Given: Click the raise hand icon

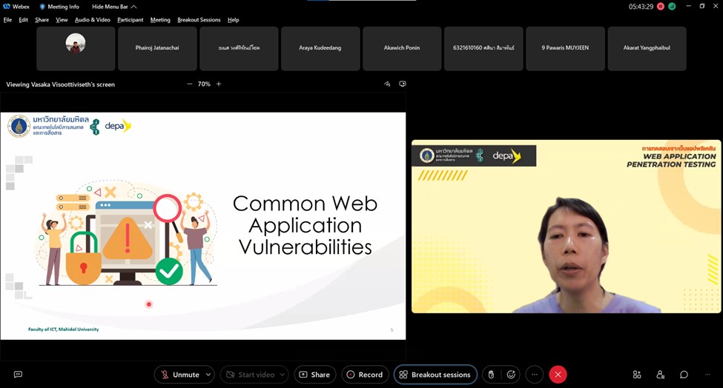Looking at the screenshot, I should point(491,375).
